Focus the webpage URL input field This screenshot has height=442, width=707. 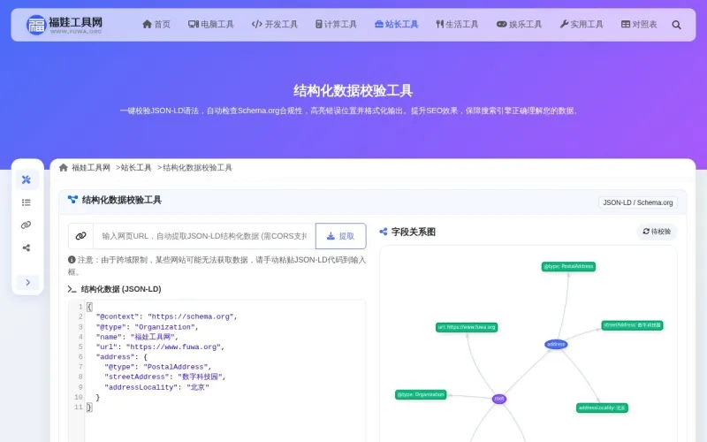click(204, 236)
